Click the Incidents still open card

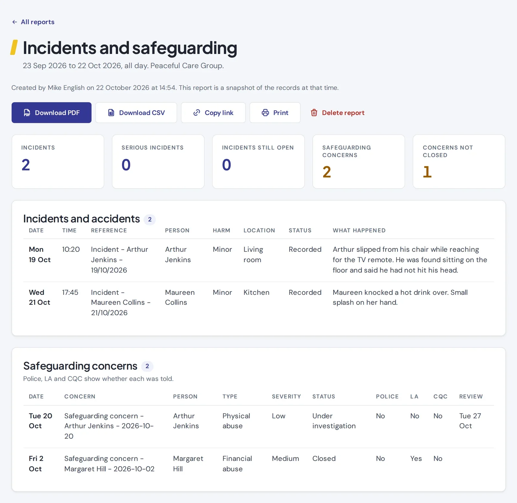coord(258,162)
